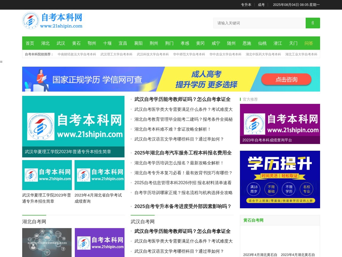Open the 学历提升 advertisement banner

(x=280, y=179)
